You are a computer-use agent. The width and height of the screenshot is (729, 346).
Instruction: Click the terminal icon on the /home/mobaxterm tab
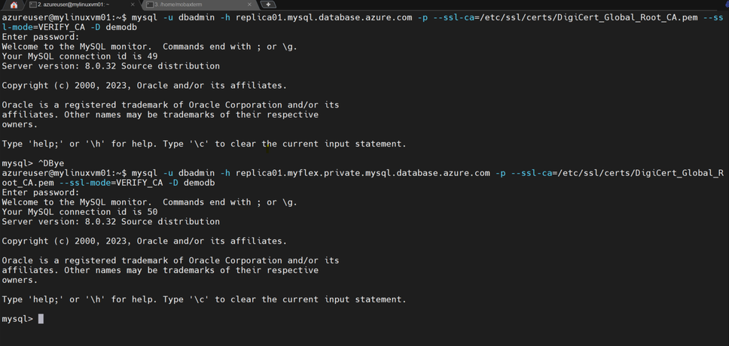(x=151, y=5)
